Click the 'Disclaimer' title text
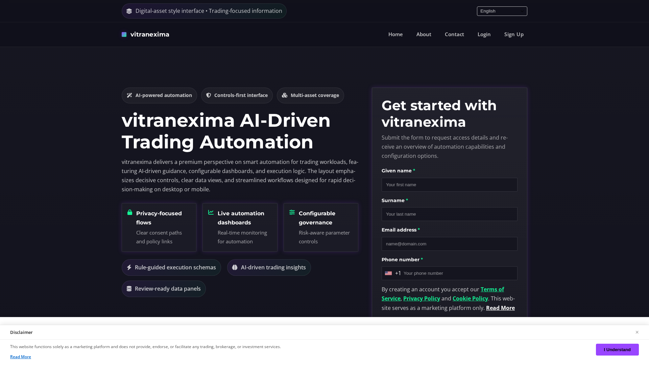 (x=21, y=332)
